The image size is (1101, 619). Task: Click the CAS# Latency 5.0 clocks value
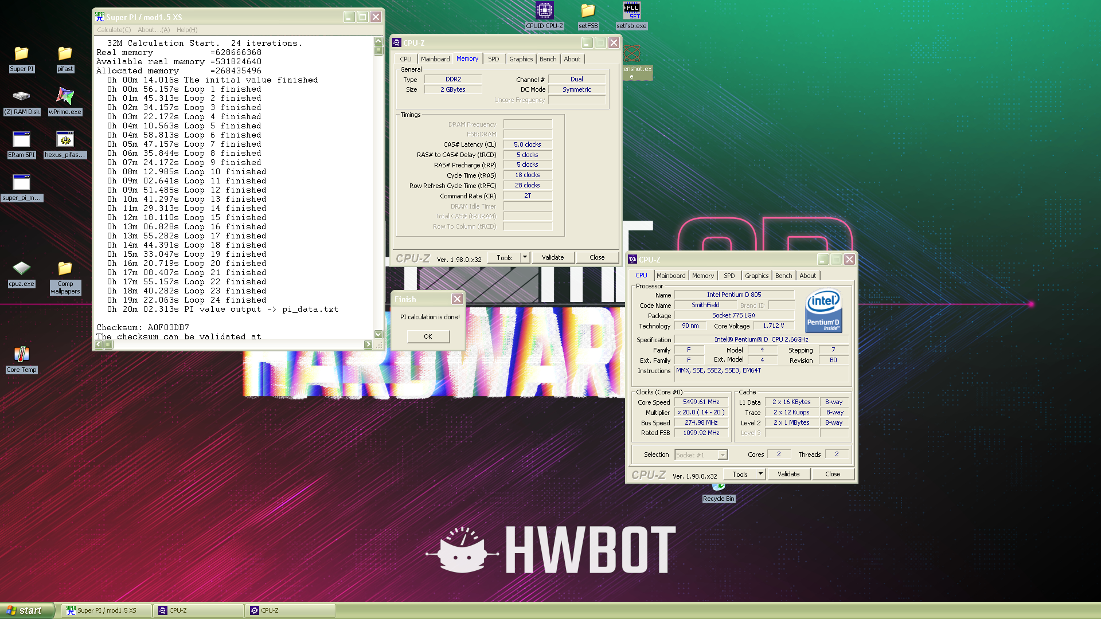coord(527,144)
